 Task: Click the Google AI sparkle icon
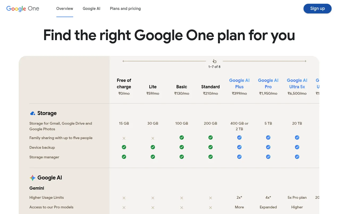33,178
